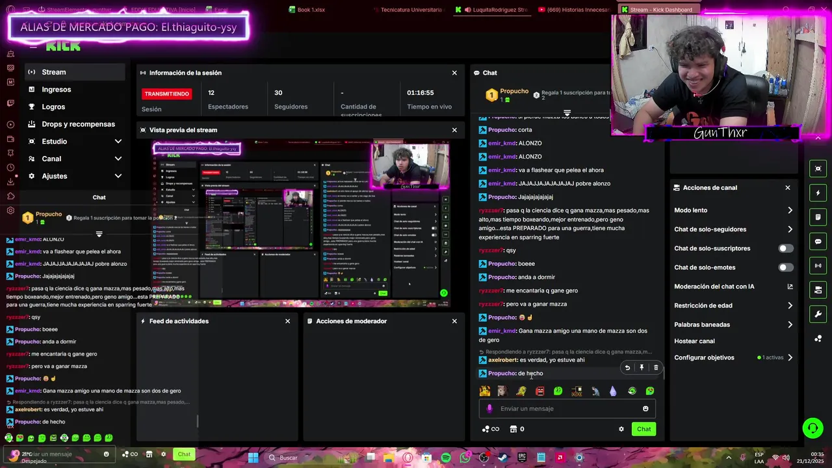Insert the fire emote from quick emote row

[484, 391]
